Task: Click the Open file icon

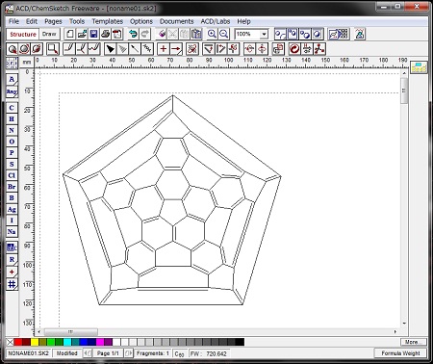Action: (x=82, y=34)
